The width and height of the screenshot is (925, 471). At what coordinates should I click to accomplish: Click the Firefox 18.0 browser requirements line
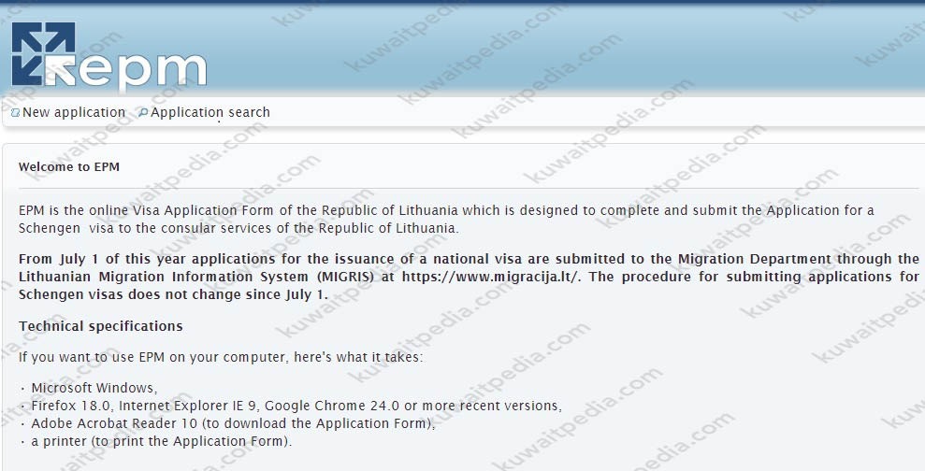[296, 406]
